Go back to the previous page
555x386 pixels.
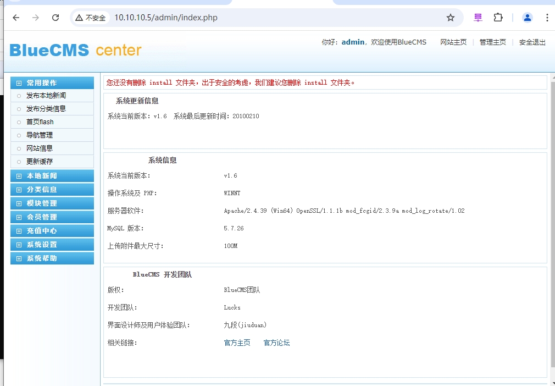pos(16,18)
